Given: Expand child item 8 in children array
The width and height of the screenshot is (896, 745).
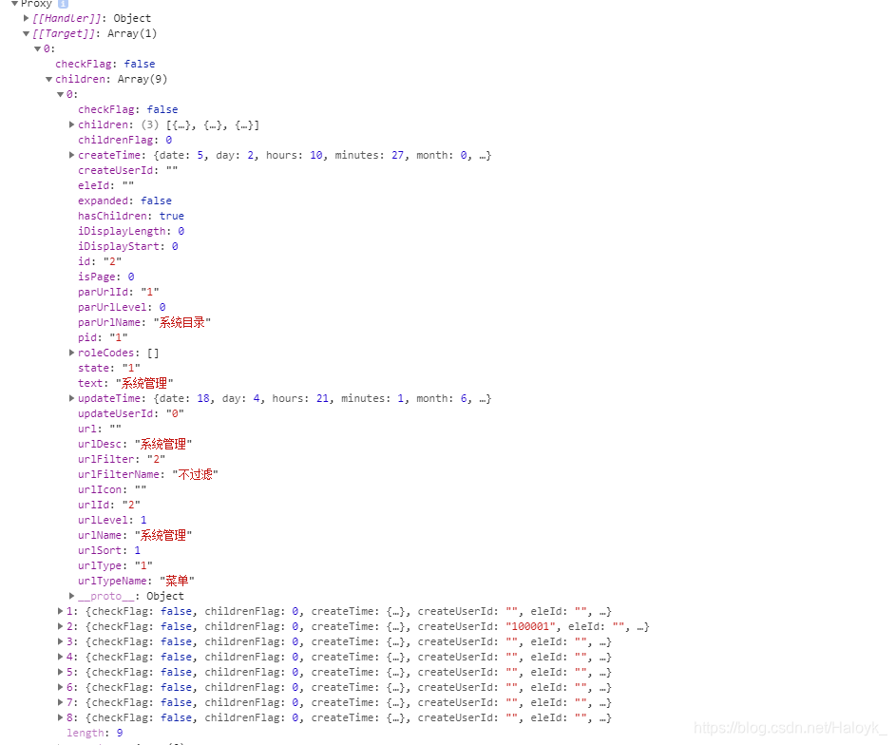Looking at the screenshot, I should [x=60, y=717].
